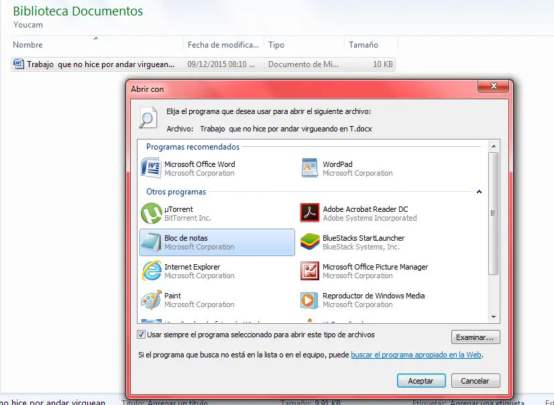Click 'BlueStacks StartLauncher' name text
554x405 pixels.
pos(364,238)
